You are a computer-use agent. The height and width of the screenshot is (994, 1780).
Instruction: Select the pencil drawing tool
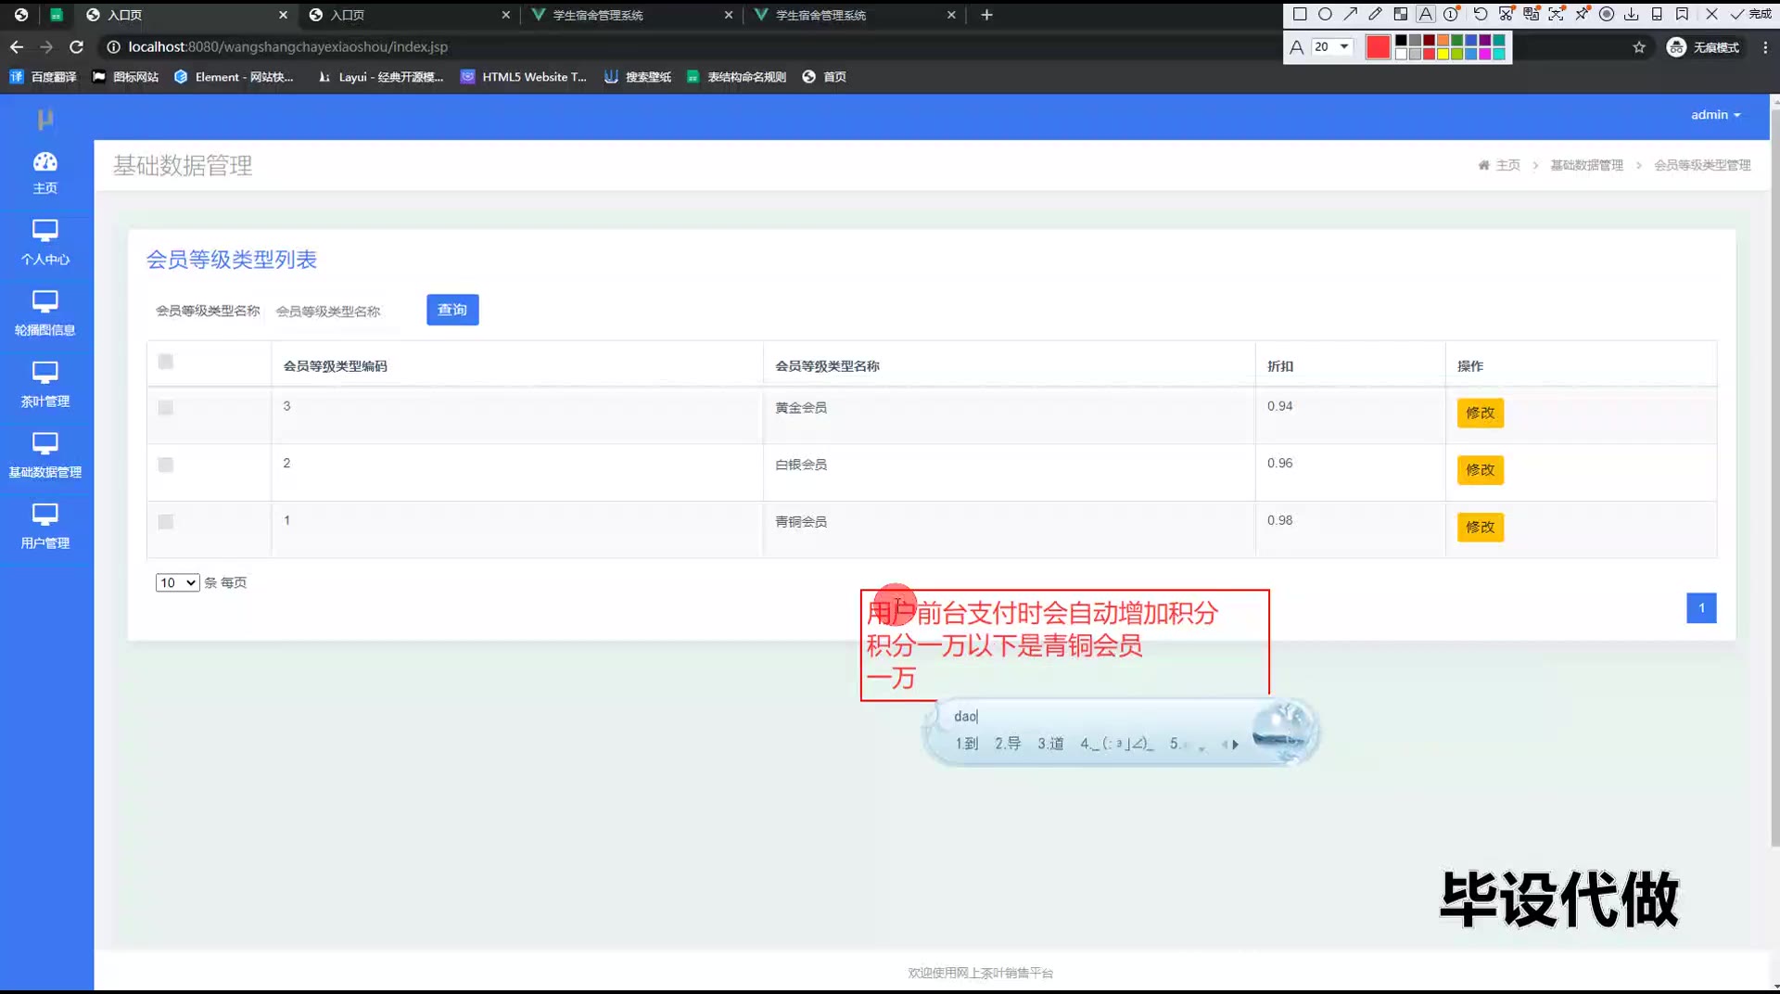pos(1375,14)
